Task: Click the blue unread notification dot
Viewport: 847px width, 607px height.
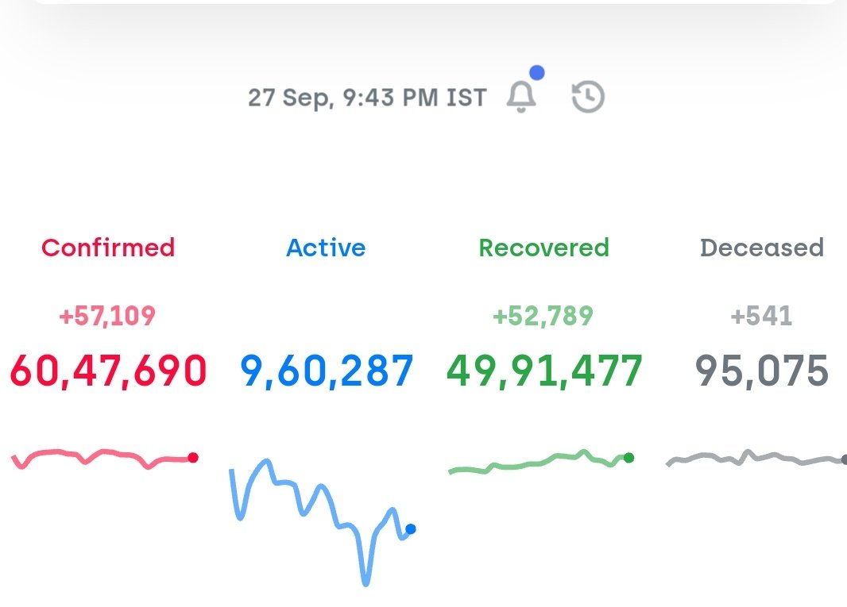Action: pos(538,71)
